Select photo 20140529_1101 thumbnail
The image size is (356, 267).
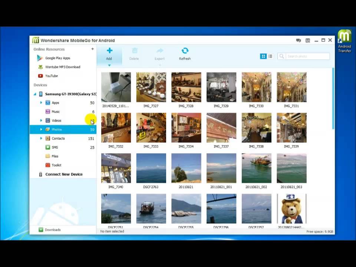click(116, 87)
